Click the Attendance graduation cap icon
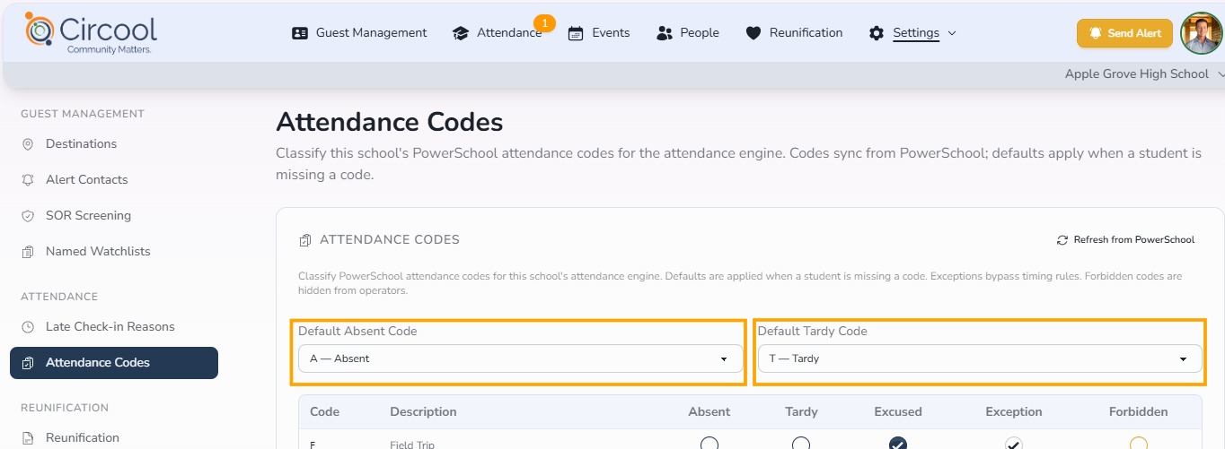 461,33
